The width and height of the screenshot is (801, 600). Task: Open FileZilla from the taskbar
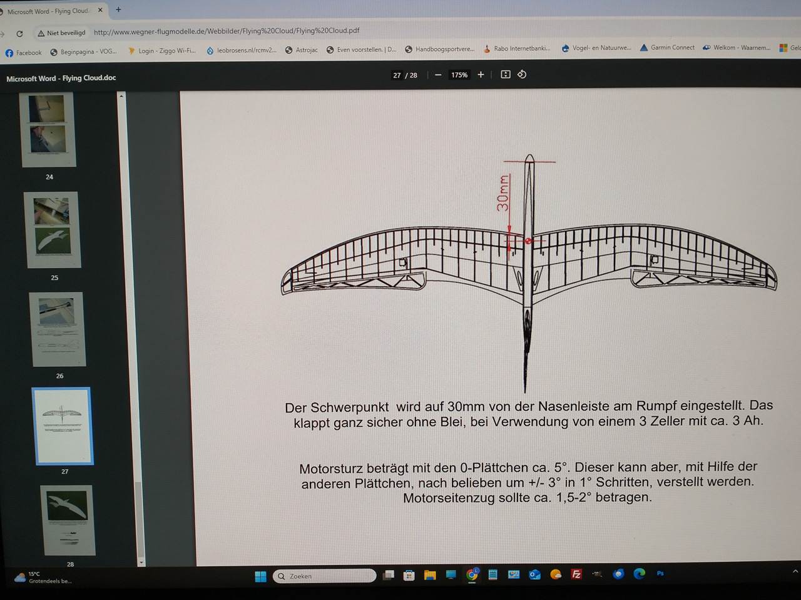click(x=576, y=574)
